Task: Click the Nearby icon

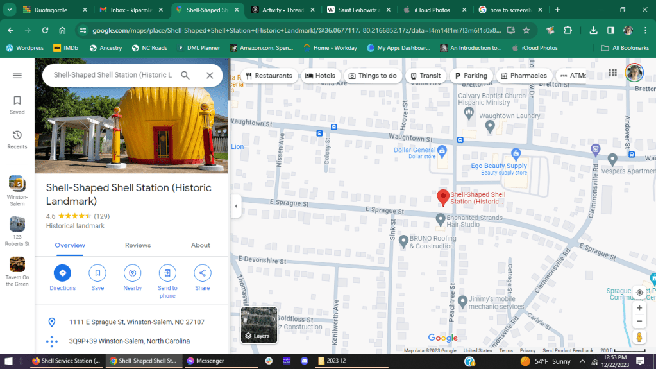Action: point(133,273)
